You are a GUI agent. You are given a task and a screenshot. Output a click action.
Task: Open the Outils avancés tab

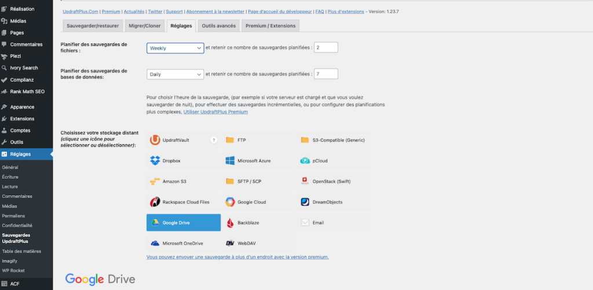(x=218, y=26)
